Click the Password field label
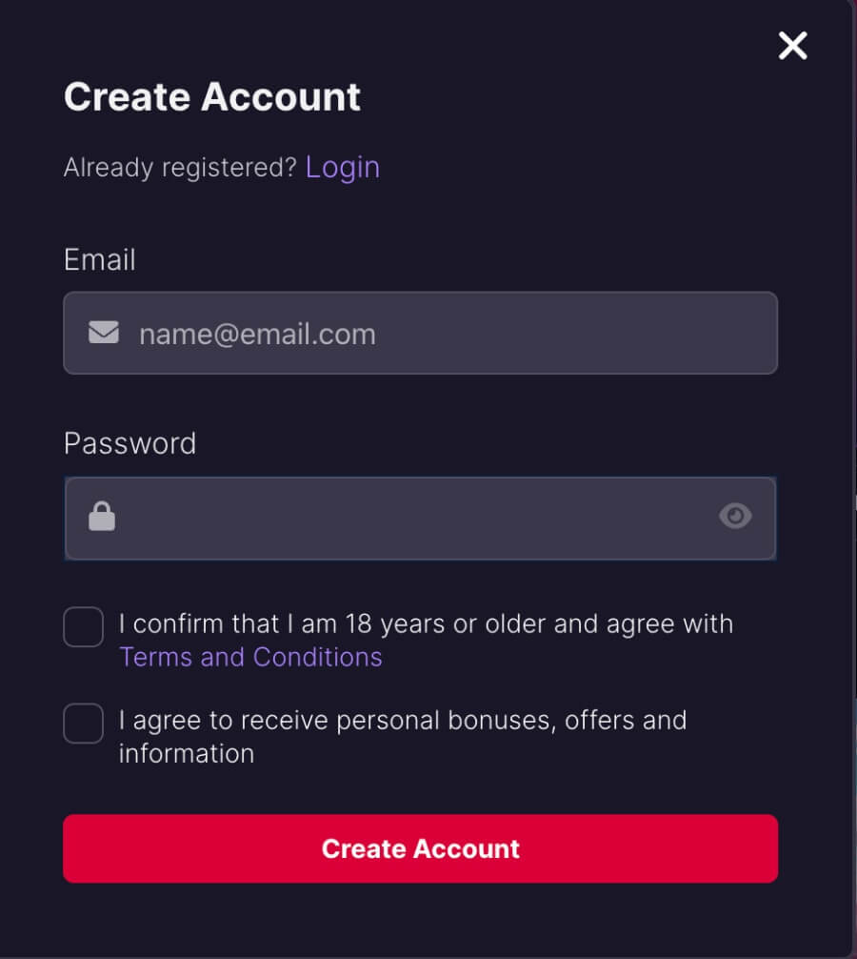This screenshot has width=857, height=959. pos(130,443)
